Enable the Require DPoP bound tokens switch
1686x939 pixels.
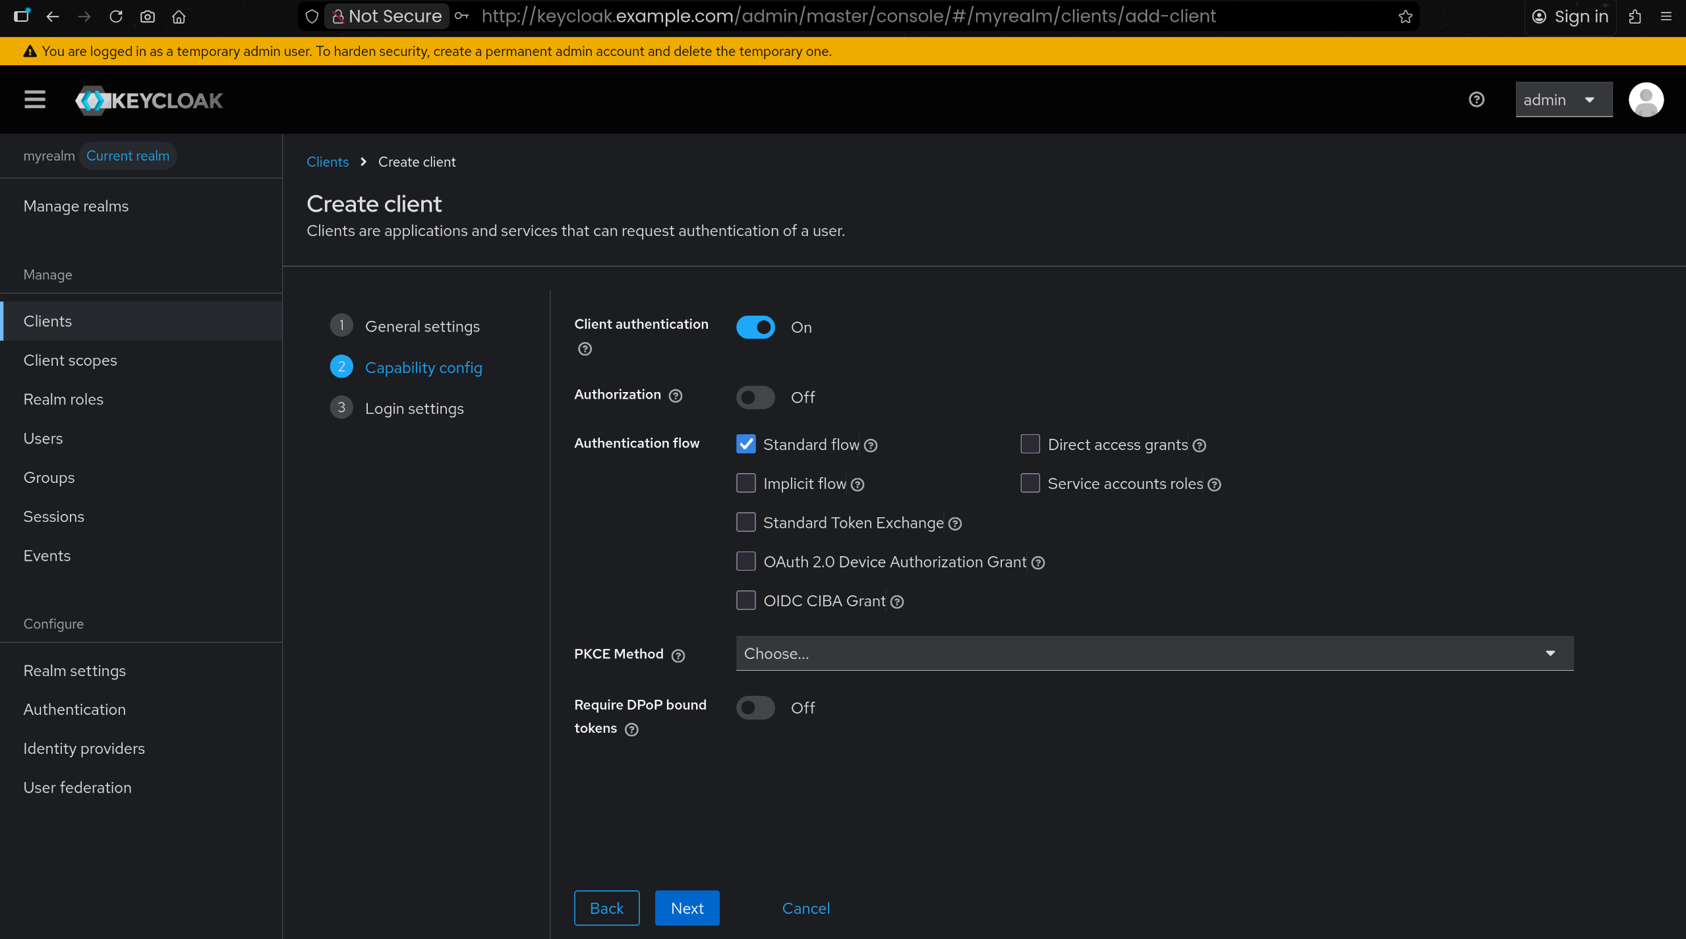[x=755, y=708]
